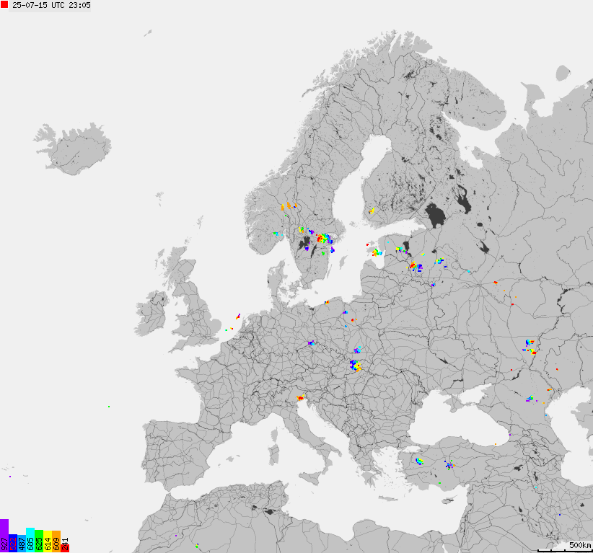The height and width of the screenshot is (553, 593).
Task: Click the lightning cluster over western Estonia
Action: [377, 252]
